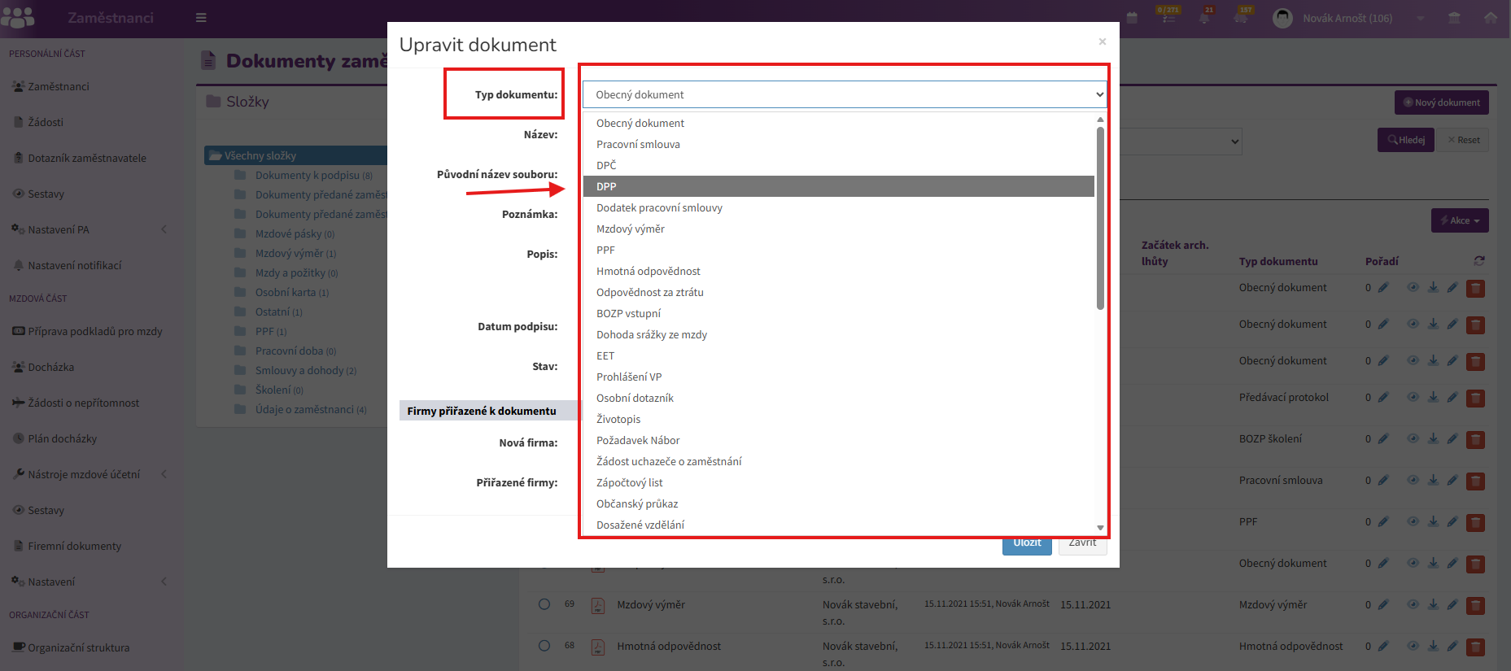
Task: Choose DPP from document type list
Action: pos(839,186)
